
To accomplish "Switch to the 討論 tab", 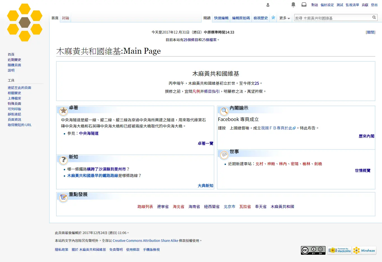I will click(x=66, y=18).
